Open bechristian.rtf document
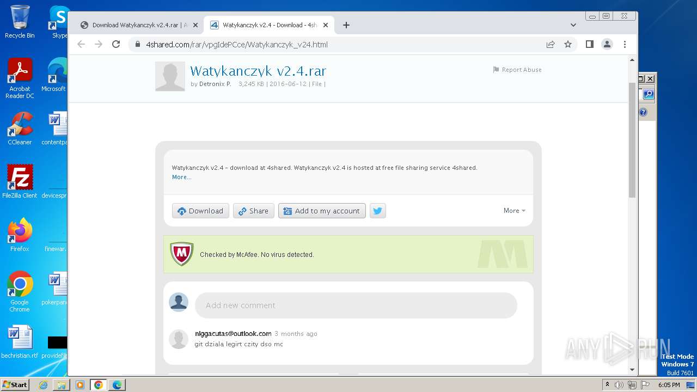Image resolution: width=697 pixels, height=392 pixels. click(x=20, y=342)
